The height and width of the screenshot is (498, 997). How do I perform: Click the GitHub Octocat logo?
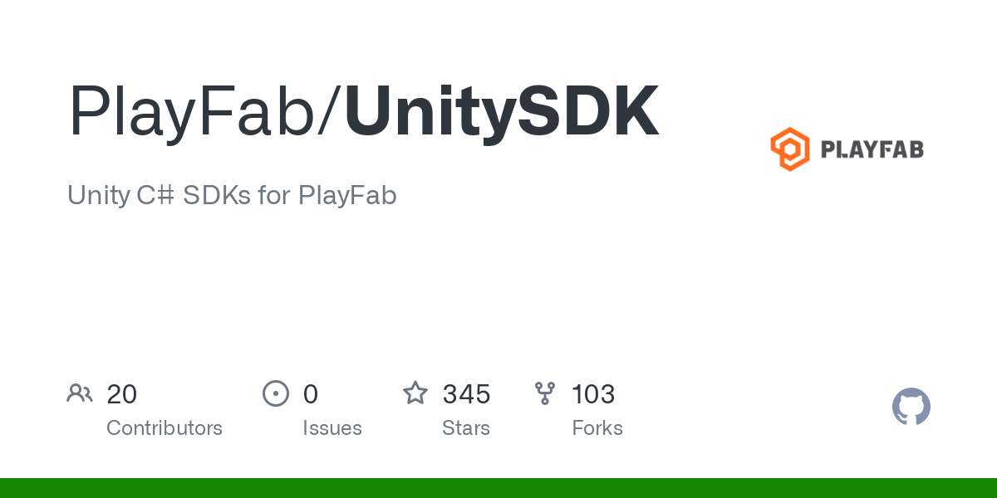click(x=911, y=407)
